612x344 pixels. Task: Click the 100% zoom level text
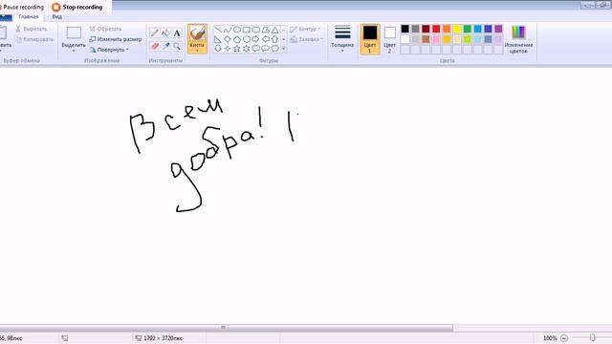click(x=550, y=338)
